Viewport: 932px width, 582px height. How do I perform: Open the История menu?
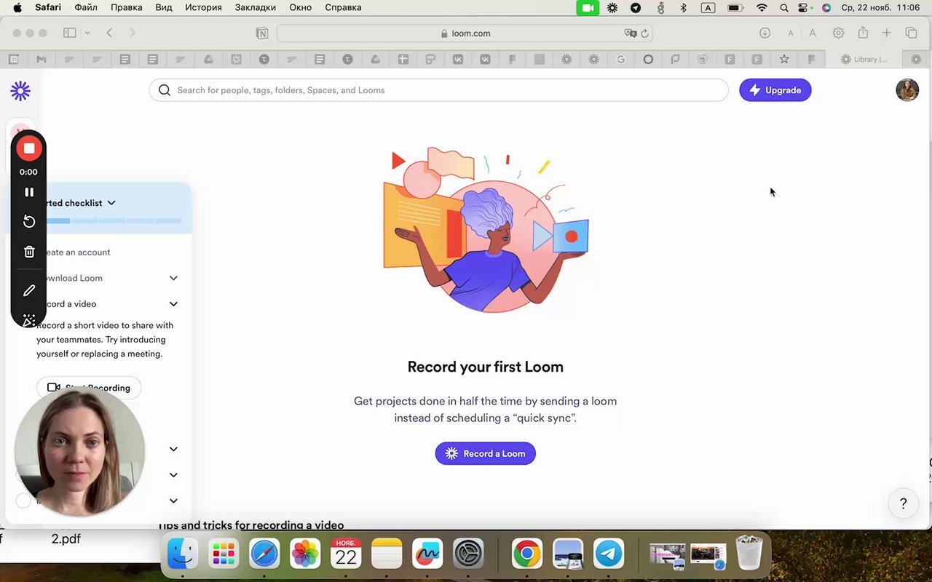coord(203,7)
